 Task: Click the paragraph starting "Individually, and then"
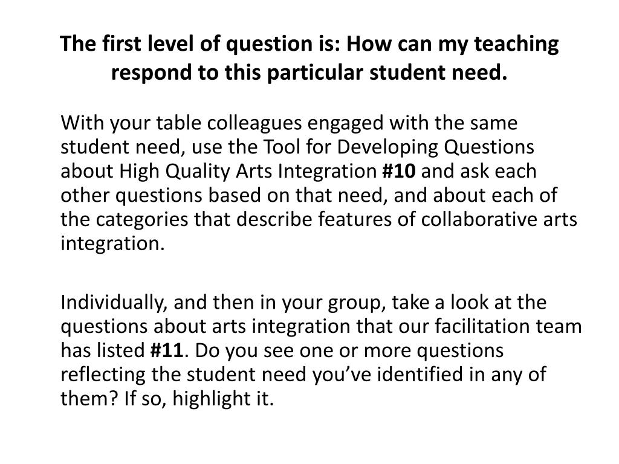pyautogui.click(x=321, y=350)
